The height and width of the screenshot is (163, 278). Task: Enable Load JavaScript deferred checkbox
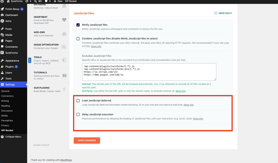[78, 101]
